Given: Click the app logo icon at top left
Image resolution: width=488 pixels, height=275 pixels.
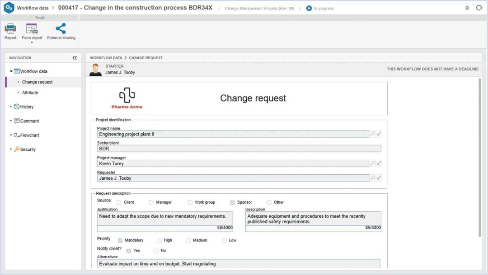Looking at the screenshot, I should click(x=9, y=8).
